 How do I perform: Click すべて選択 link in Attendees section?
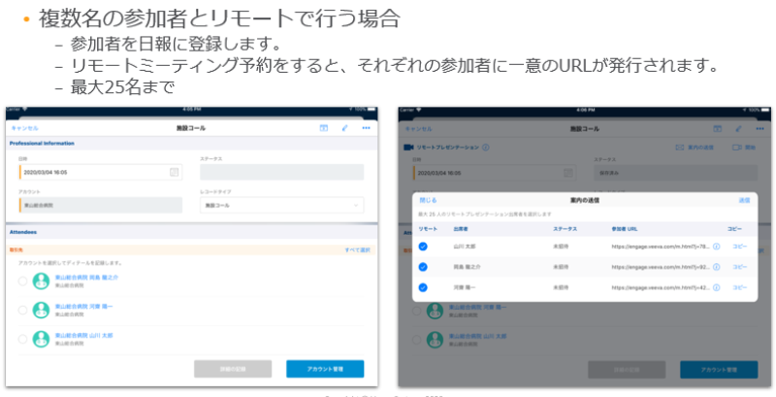coord(357,249)
